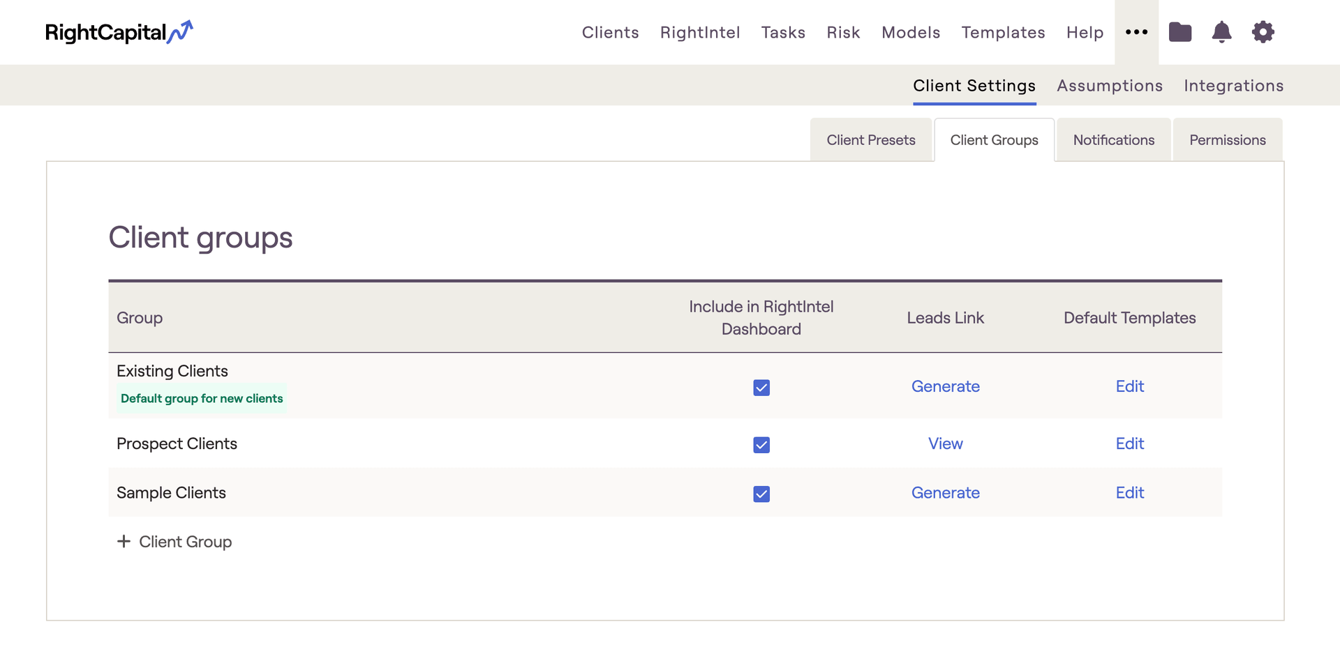Open Templates in top navigation
Screen dimensions: 1340x661
pos(1003,33)
